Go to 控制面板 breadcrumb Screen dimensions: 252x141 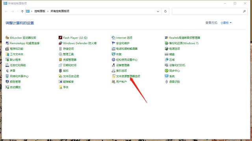tap(40, 11)
